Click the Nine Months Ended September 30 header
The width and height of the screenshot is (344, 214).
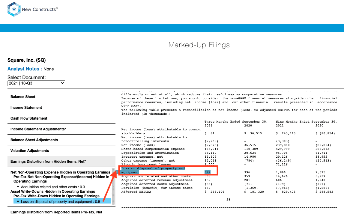(307, 122)
